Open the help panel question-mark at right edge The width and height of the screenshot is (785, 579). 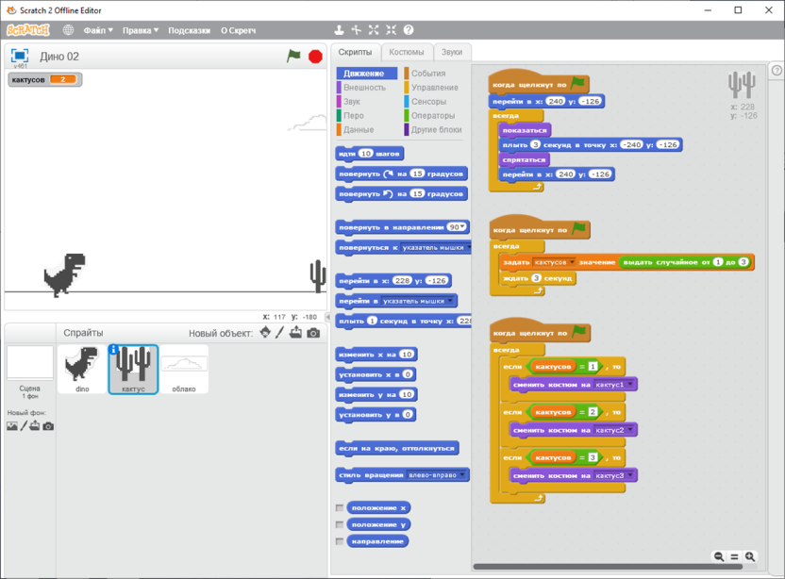point(777,71)
